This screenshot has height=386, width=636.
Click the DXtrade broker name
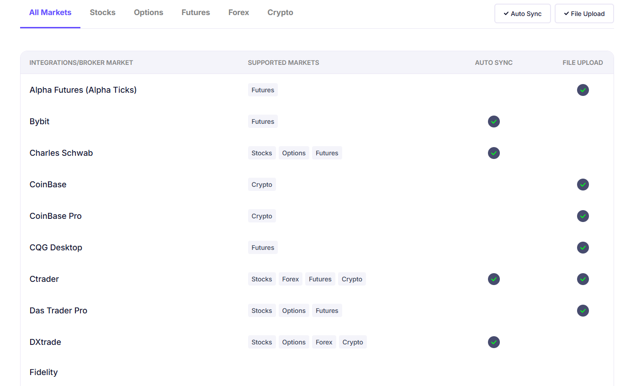pos(45,342)
